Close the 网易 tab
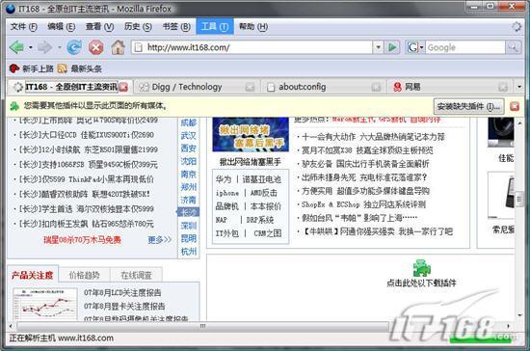Image resolution: width=530 pixels, height=351 pixels. click(x=503, y=87)
